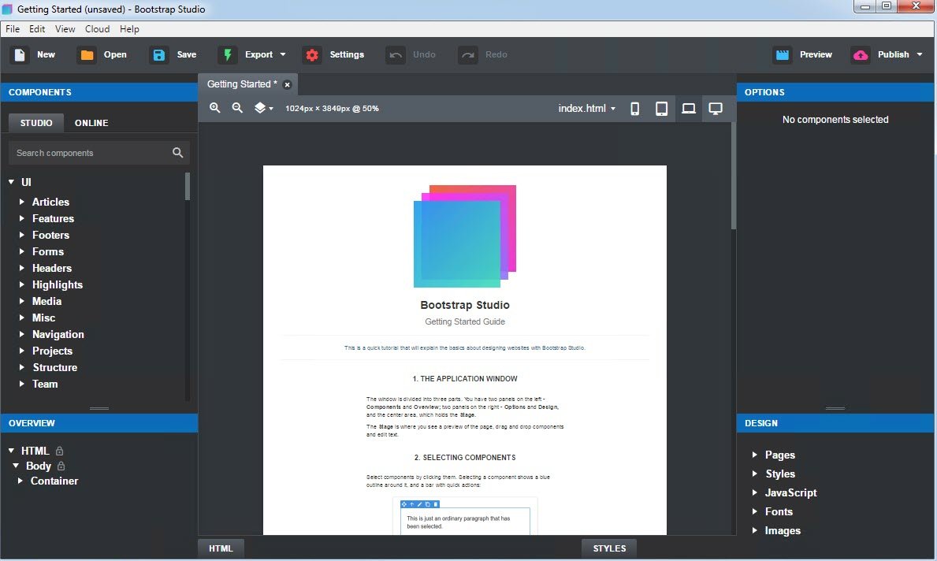Expand the Projects component category

pyautogui.click(x=22, y=351)
